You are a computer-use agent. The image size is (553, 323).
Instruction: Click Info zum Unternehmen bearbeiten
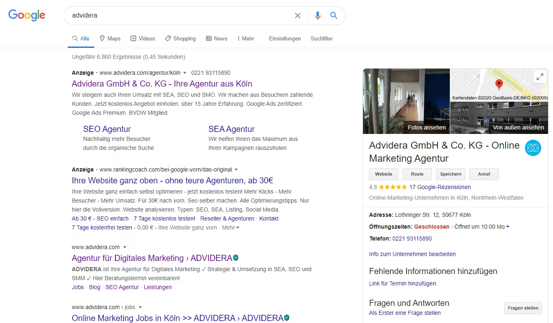412,254
